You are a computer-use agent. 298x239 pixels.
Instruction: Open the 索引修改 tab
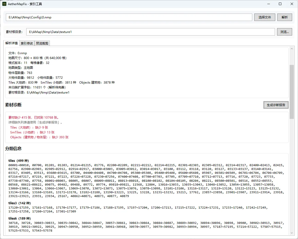click(27, 43)
